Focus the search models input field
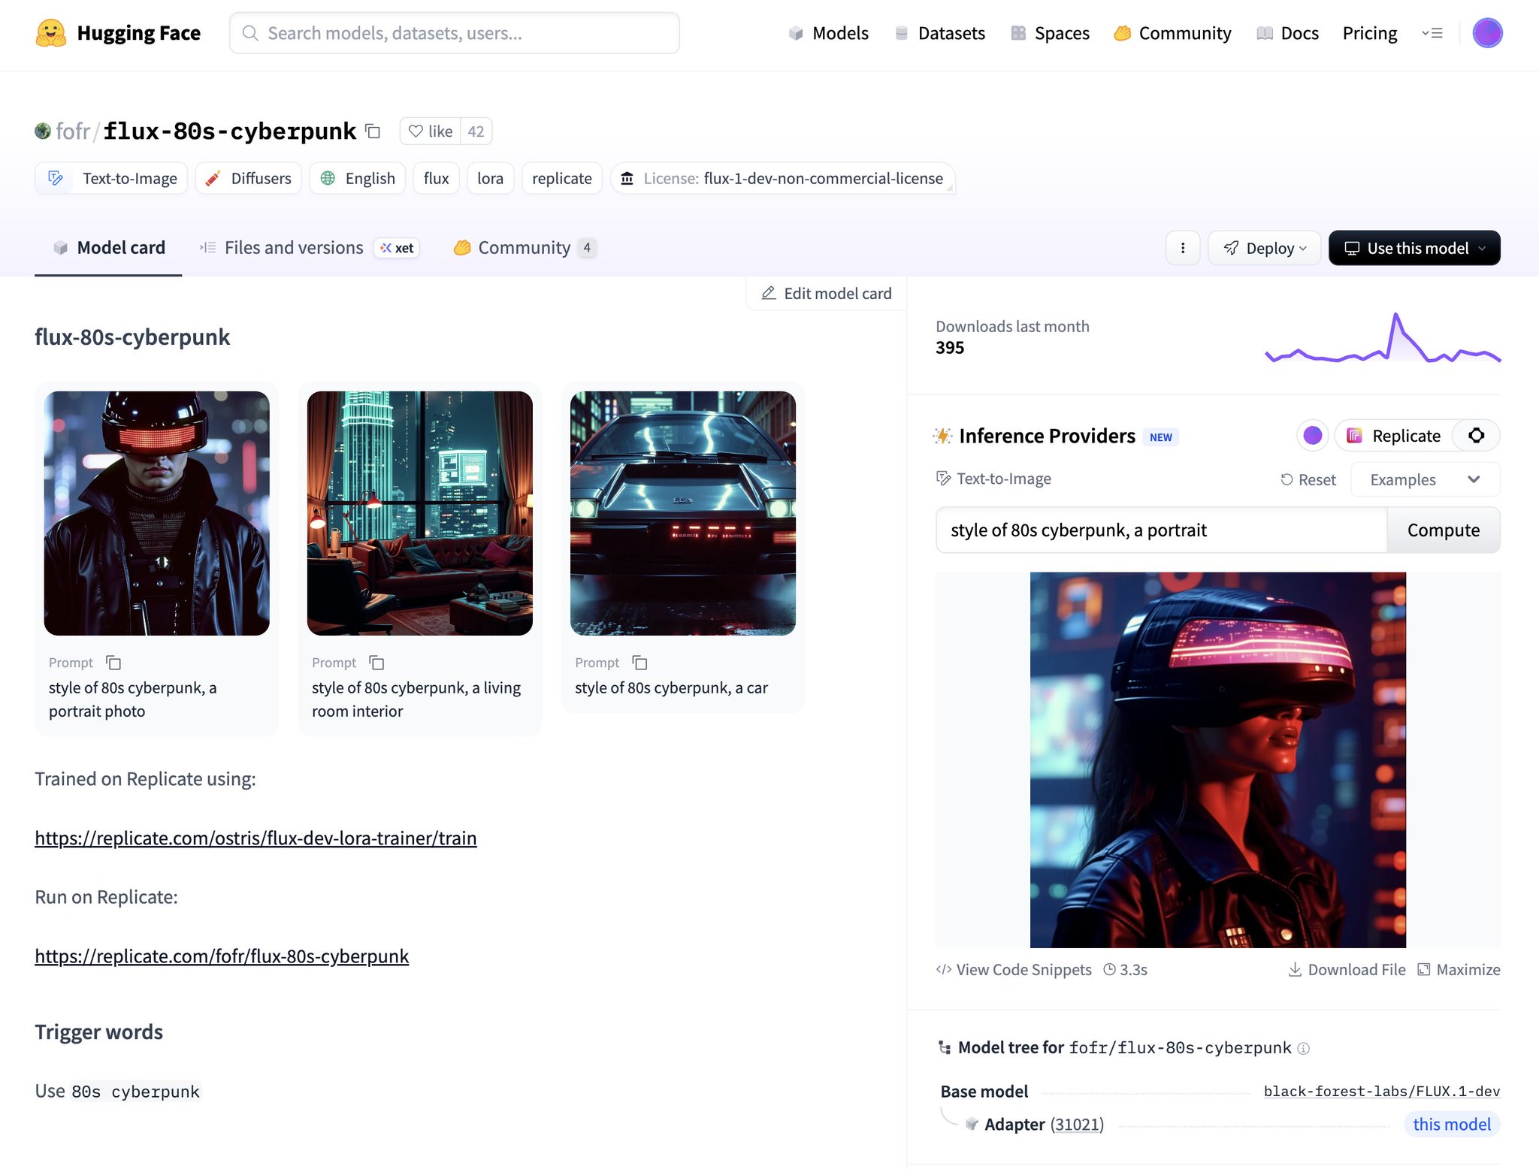This screenshot has width=1539, height=1169. pyautogui.click(x=455, y=33)
